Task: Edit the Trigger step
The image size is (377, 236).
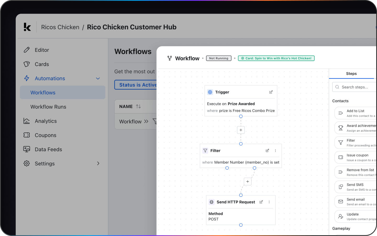Action: [271, 92]
